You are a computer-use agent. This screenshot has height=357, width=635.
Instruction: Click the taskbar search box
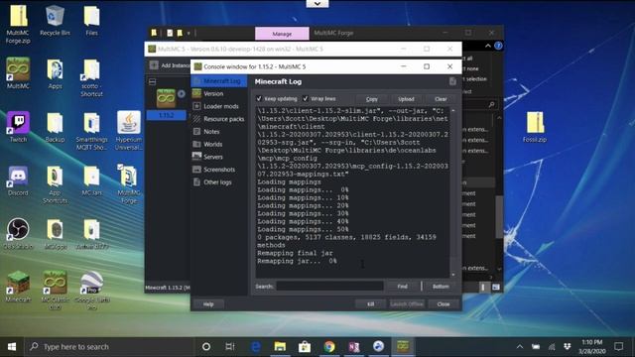tap(109, 346)
